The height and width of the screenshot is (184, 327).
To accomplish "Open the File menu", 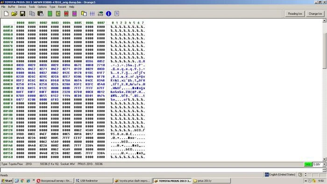I will 3,7.
